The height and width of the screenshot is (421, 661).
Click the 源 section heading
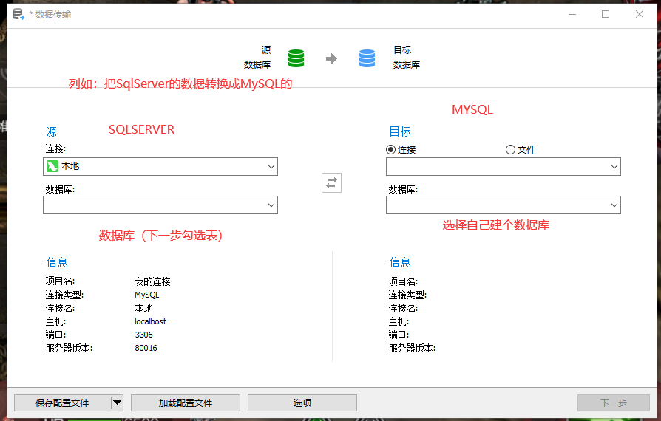(52, 131)
